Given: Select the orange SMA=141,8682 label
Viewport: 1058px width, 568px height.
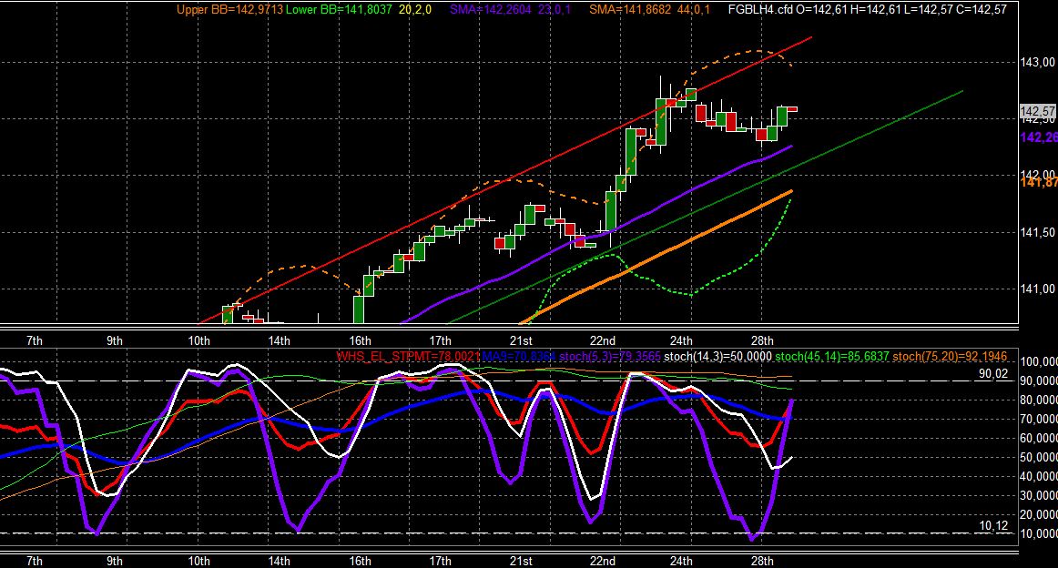Looking at the screenshot, I should (x=630, y=9).
